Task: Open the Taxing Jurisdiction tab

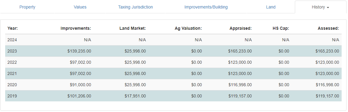Action: (135, 7)
